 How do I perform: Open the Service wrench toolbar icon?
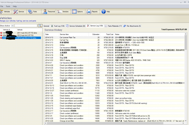(15, 12)
